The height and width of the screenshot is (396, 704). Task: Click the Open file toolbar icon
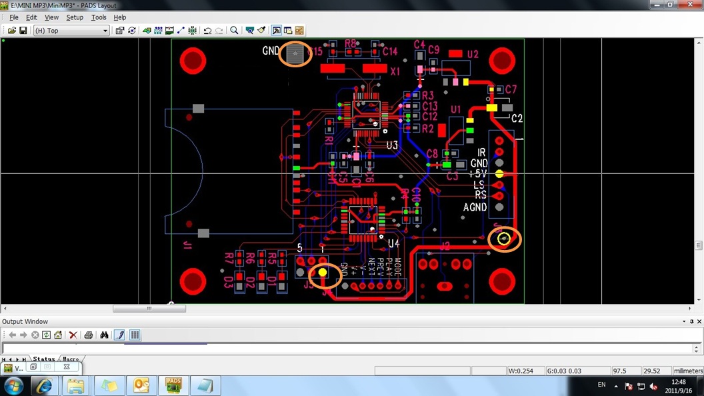click(x=12, y=31)
